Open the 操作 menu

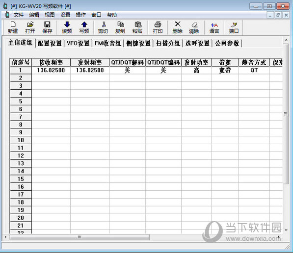(80, 15)
